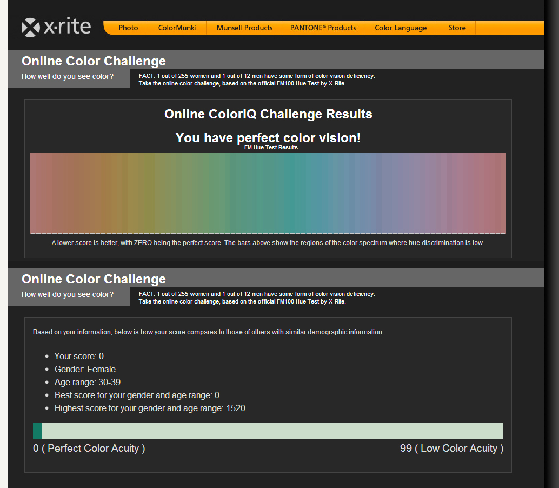Select the 'Gender: Female' line

85,369
